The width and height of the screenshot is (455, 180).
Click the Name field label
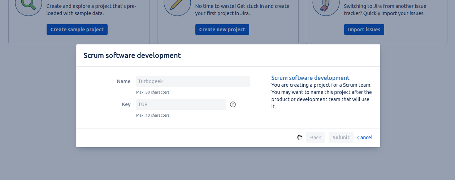[x=123, y=81]
